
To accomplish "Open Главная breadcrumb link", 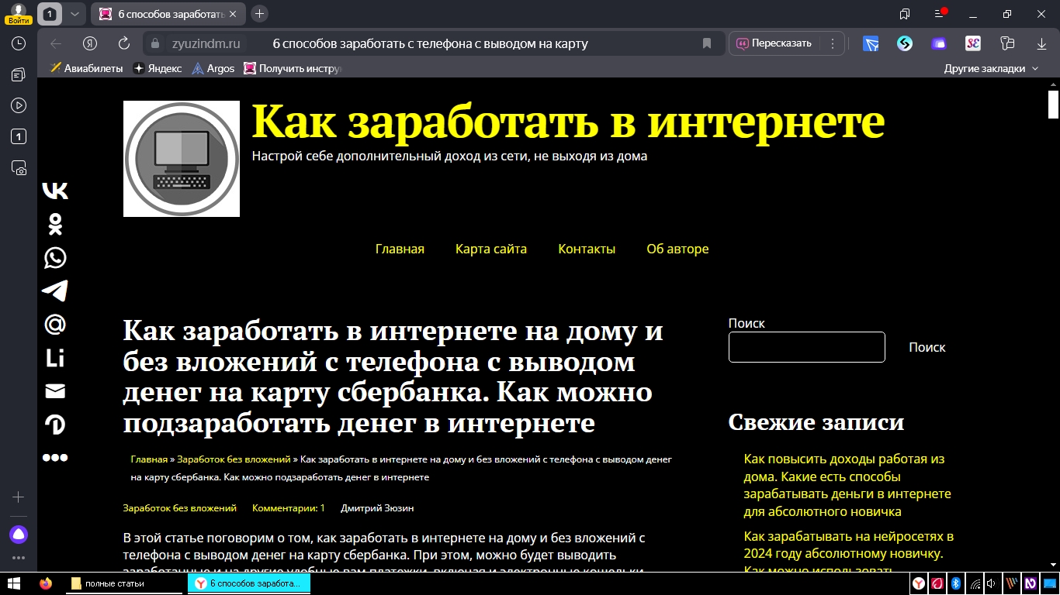I will (149, 459).
